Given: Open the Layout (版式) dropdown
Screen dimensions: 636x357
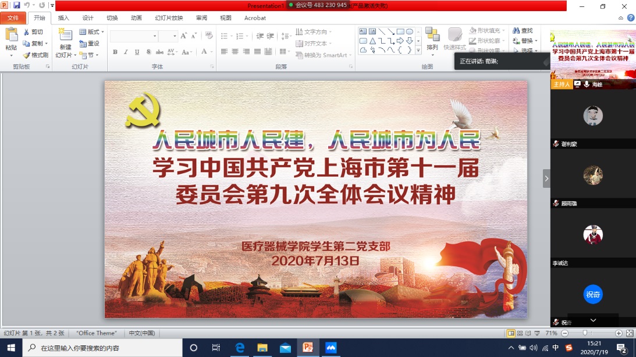Looking at the screenshot, I should pos(92,32).
